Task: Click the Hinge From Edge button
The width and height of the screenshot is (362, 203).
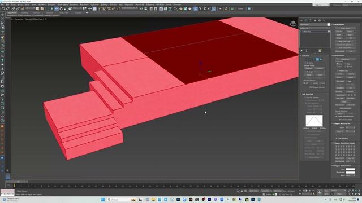Action: click(344, 41)
